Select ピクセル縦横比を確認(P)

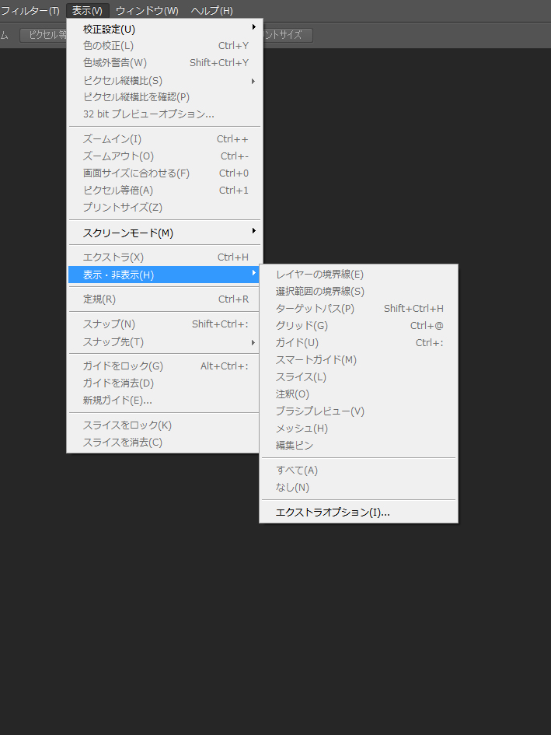click(165, 97)
